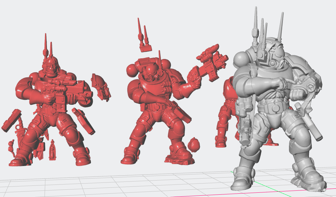Select the small bottle-shaped part between left marine's feet
Viewport: 336px width, 197px height.
coord(53,150)
